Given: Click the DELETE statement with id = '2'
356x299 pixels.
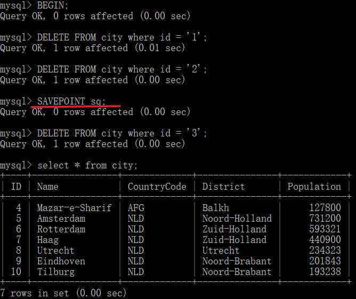Looking at the screenshot, I should coord(122,69).
